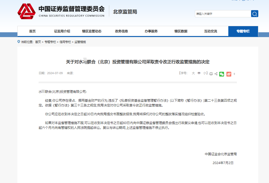The height and width of the screenshot is (183, 269).
Task: Set font size to medium (中)
Action: (x=199, y=73)
